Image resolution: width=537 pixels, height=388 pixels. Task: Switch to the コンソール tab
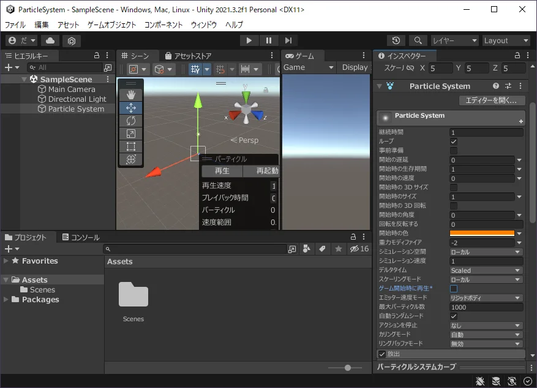pyautogui.click(x=81, y=237)
